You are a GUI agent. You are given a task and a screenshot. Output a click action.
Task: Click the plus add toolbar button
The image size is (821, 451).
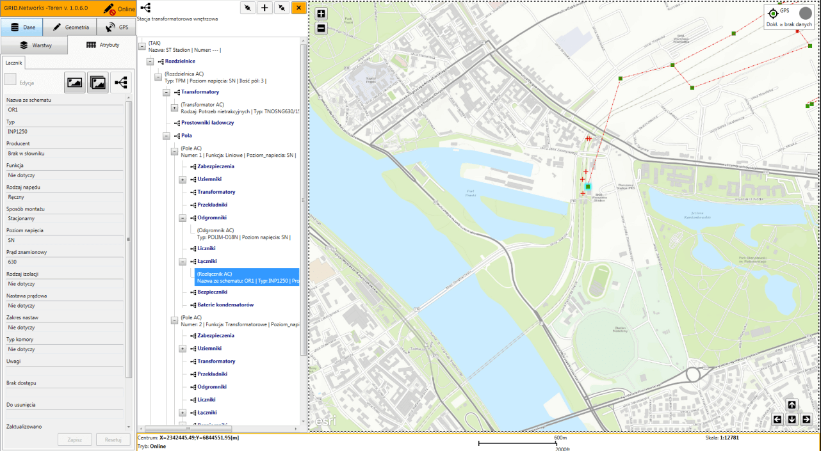coord(264,8)
